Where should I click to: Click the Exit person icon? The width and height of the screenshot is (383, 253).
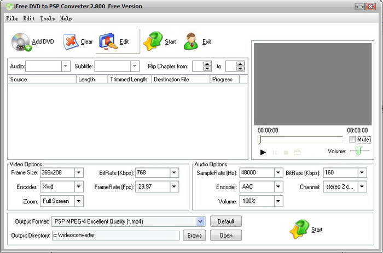pos(191,41)
